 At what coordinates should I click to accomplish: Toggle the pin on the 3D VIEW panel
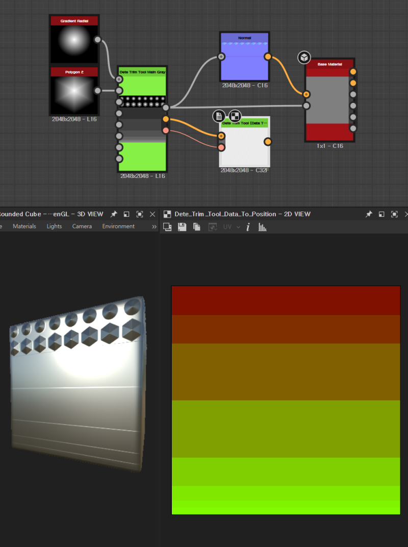coord(113,214)
